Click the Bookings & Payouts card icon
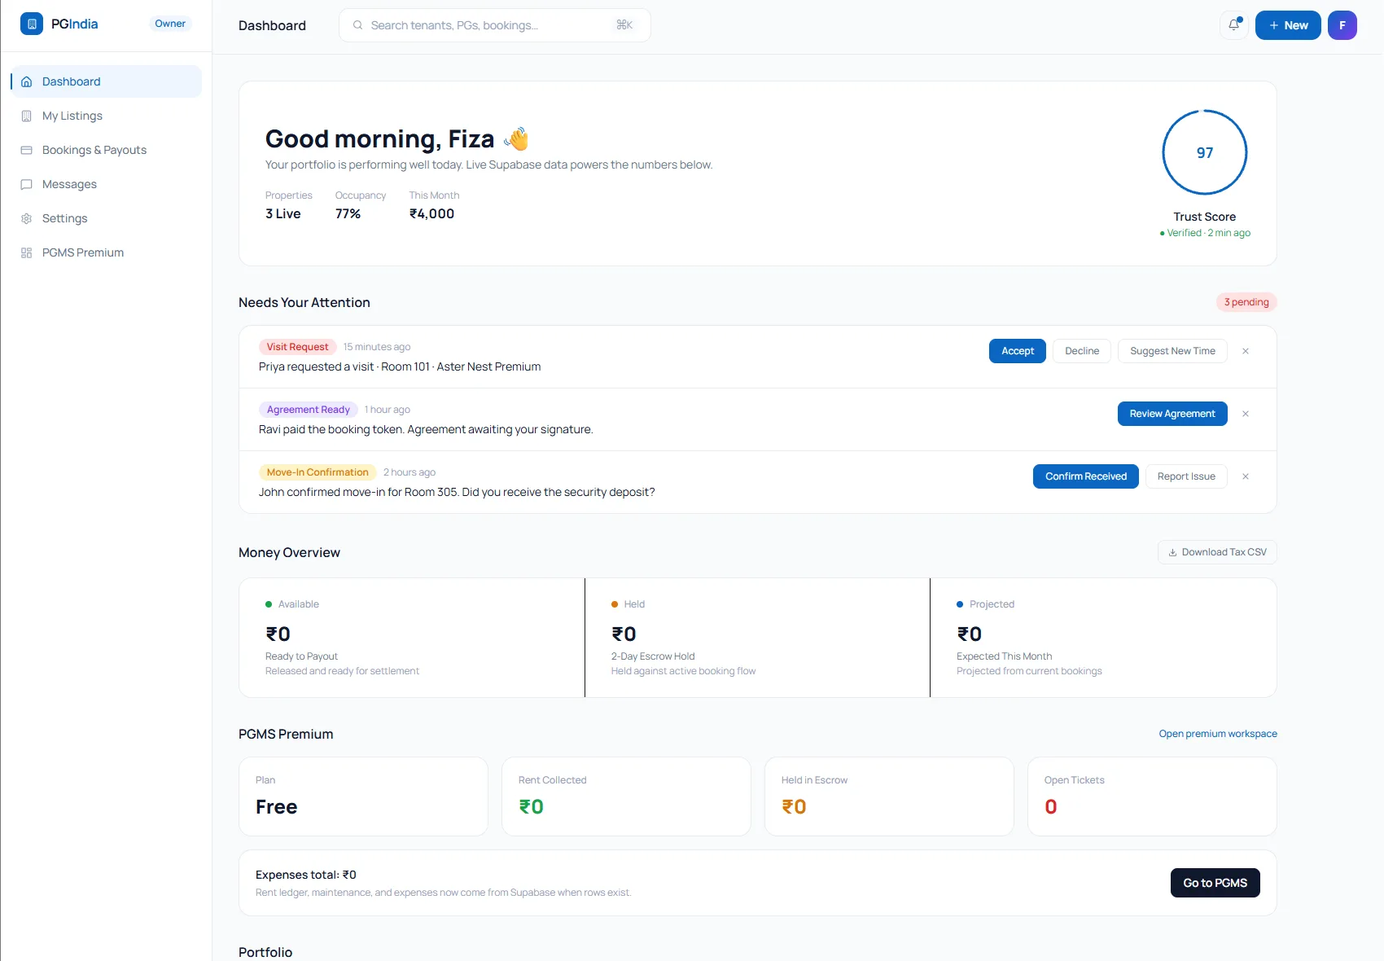The height and width of the screenshot is (961, 1384). [x=27, y=150]
